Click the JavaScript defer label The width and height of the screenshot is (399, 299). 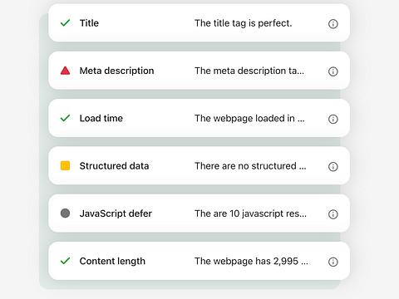(x=116, y=213)
